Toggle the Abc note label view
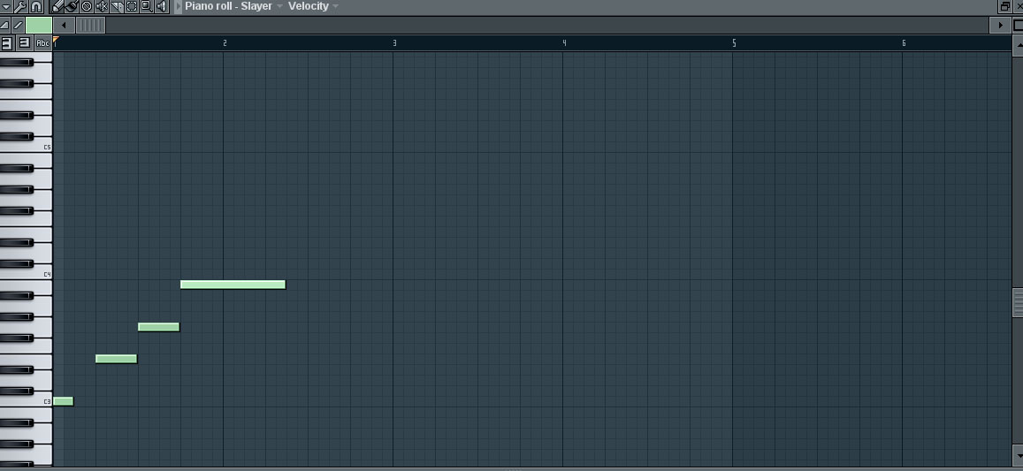This screenshot has width=1023, height=471. pos(42,43)
